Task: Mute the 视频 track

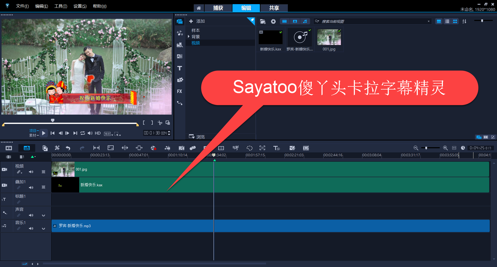Action: [31, 172]
